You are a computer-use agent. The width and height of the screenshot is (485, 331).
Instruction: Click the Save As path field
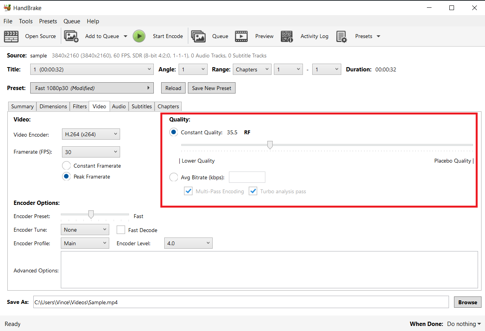240,302
